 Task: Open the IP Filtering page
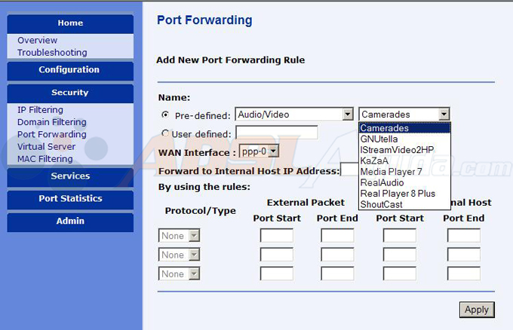point(40,110)
